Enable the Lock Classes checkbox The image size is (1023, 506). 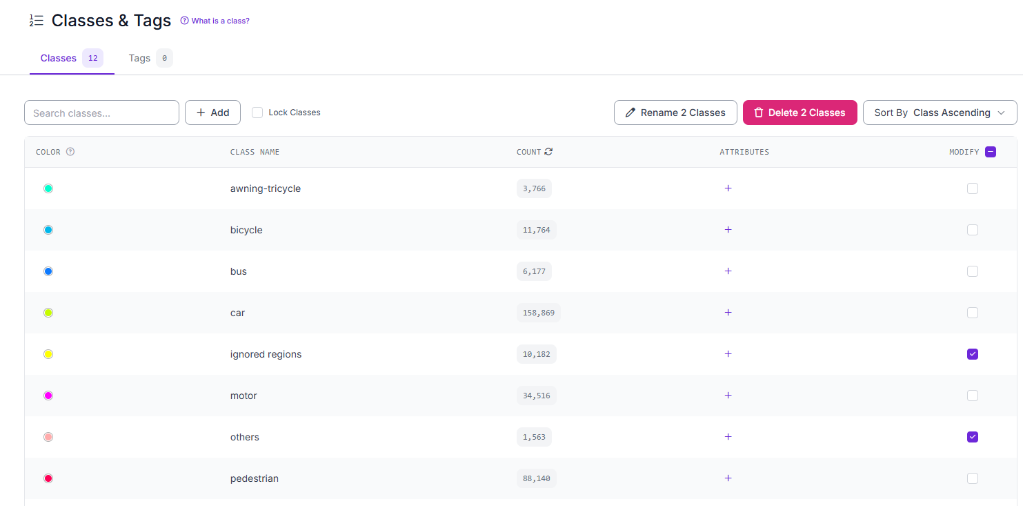(257, 113)
